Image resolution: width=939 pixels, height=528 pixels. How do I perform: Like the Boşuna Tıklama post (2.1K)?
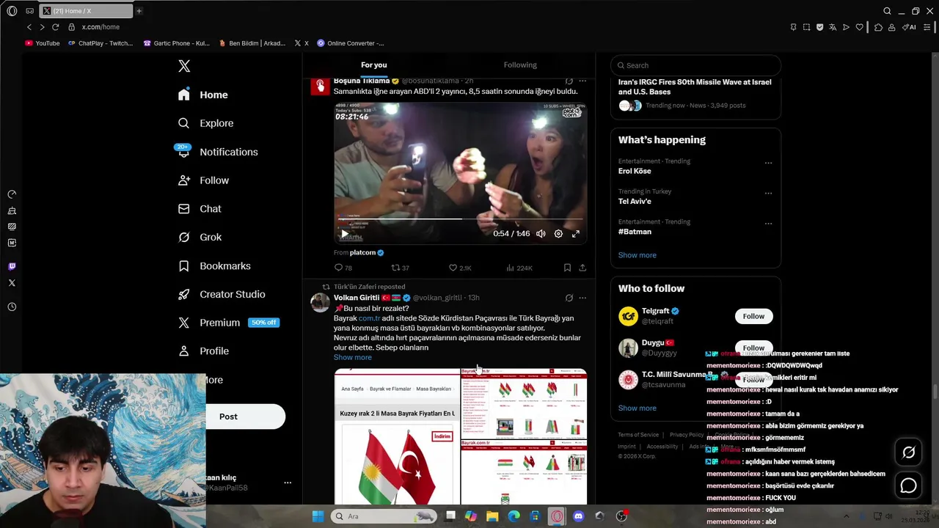(460, 268)
